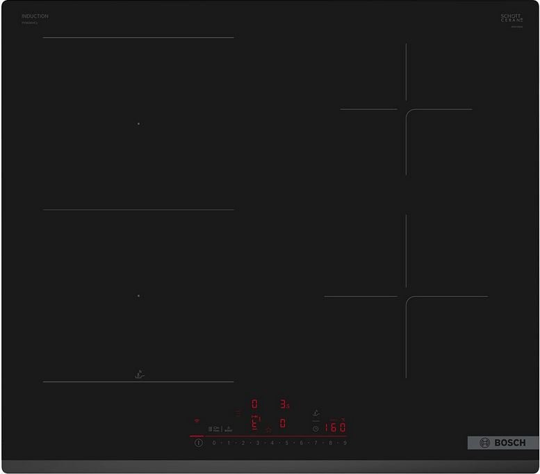Tap the main power on/off symbol
This screenshot has width=540, height=474.
pos(198,443)
